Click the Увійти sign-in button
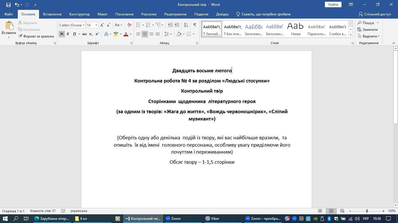Image resolution: width=398 pixels, height=223 pixels. coord(333,5)
